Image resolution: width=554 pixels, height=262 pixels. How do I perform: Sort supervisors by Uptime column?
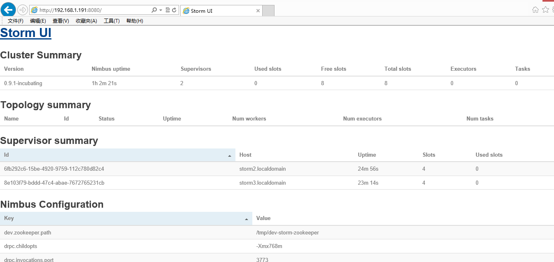coord(367,155)
